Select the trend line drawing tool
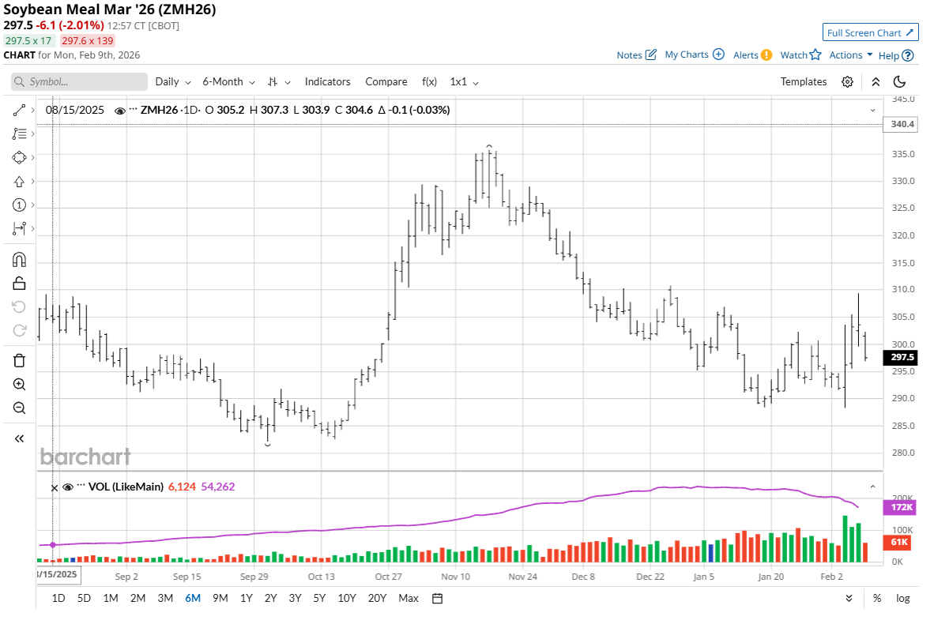934x624 pixels. 19,110
